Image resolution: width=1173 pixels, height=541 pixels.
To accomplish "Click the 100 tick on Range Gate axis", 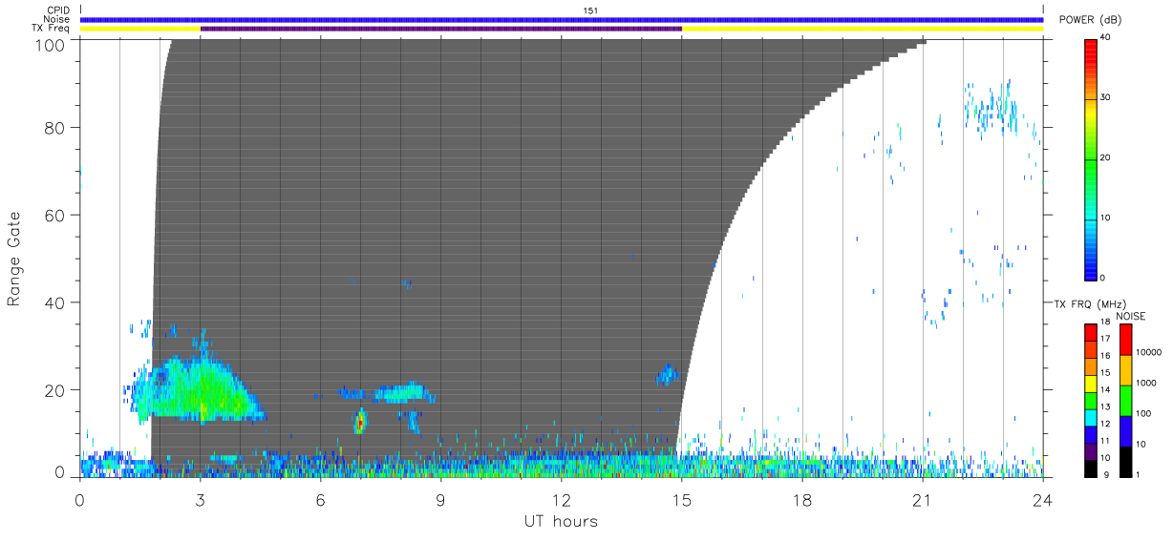I will pos(50,45).
